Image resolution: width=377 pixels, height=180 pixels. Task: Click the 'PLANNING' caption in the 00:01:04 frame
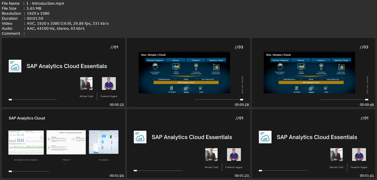point(104,160)
